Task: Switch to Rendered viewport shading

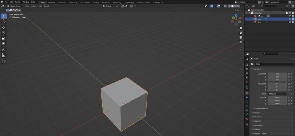Action: (x=238, y=6)
